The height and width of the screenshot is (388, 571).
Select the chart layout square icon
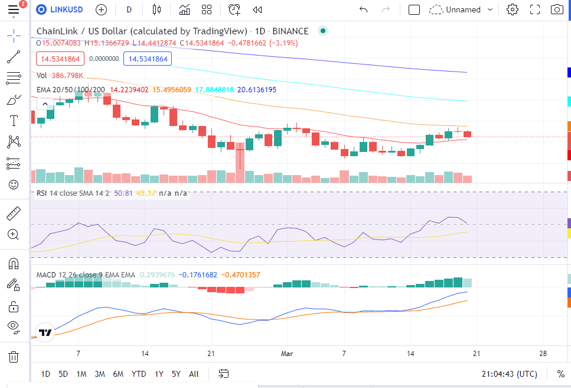pyautogui.click(x=414, y=10)
